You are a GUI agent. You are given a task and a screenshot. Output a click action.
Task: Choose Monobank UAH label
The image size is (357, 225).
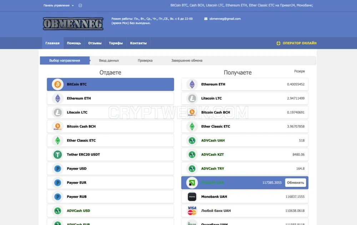tap(214, 197)
